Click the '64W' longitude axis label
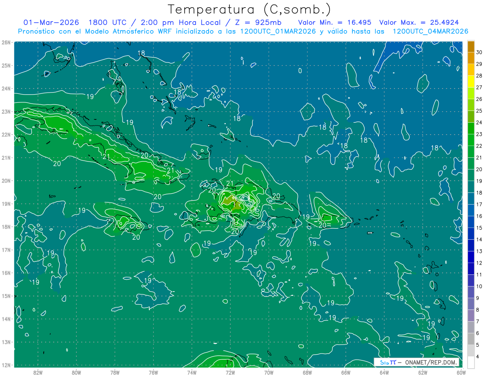The image size is (490, 378). [x=384, y=372]
